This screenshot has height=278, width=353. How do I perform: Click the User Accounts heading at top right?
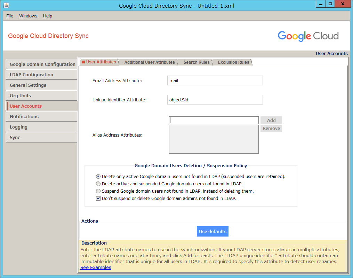[x=332, y=53]
